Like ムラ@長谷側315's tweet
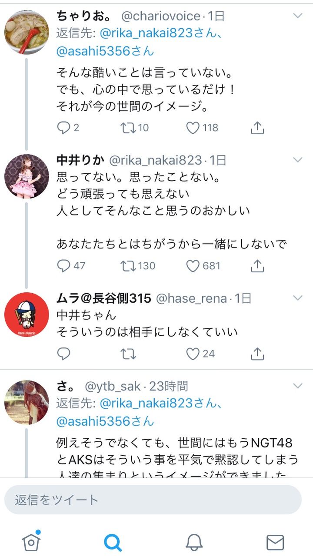This screenshot has height=556, width=313. [x=193, y=354]
